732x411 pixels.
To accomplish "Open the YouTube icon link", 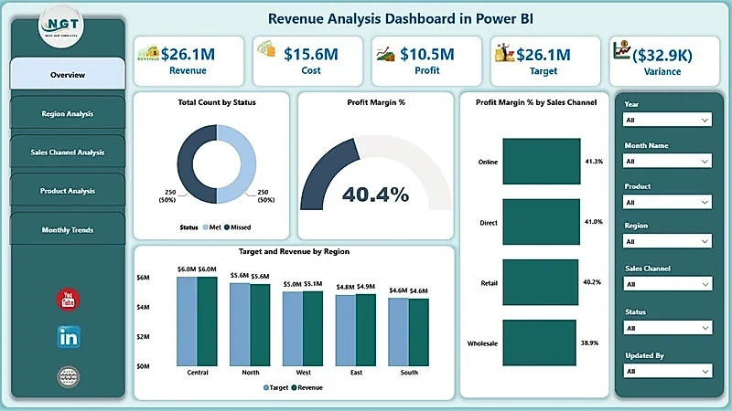I will pyautogui.click(x=68, y=300).
